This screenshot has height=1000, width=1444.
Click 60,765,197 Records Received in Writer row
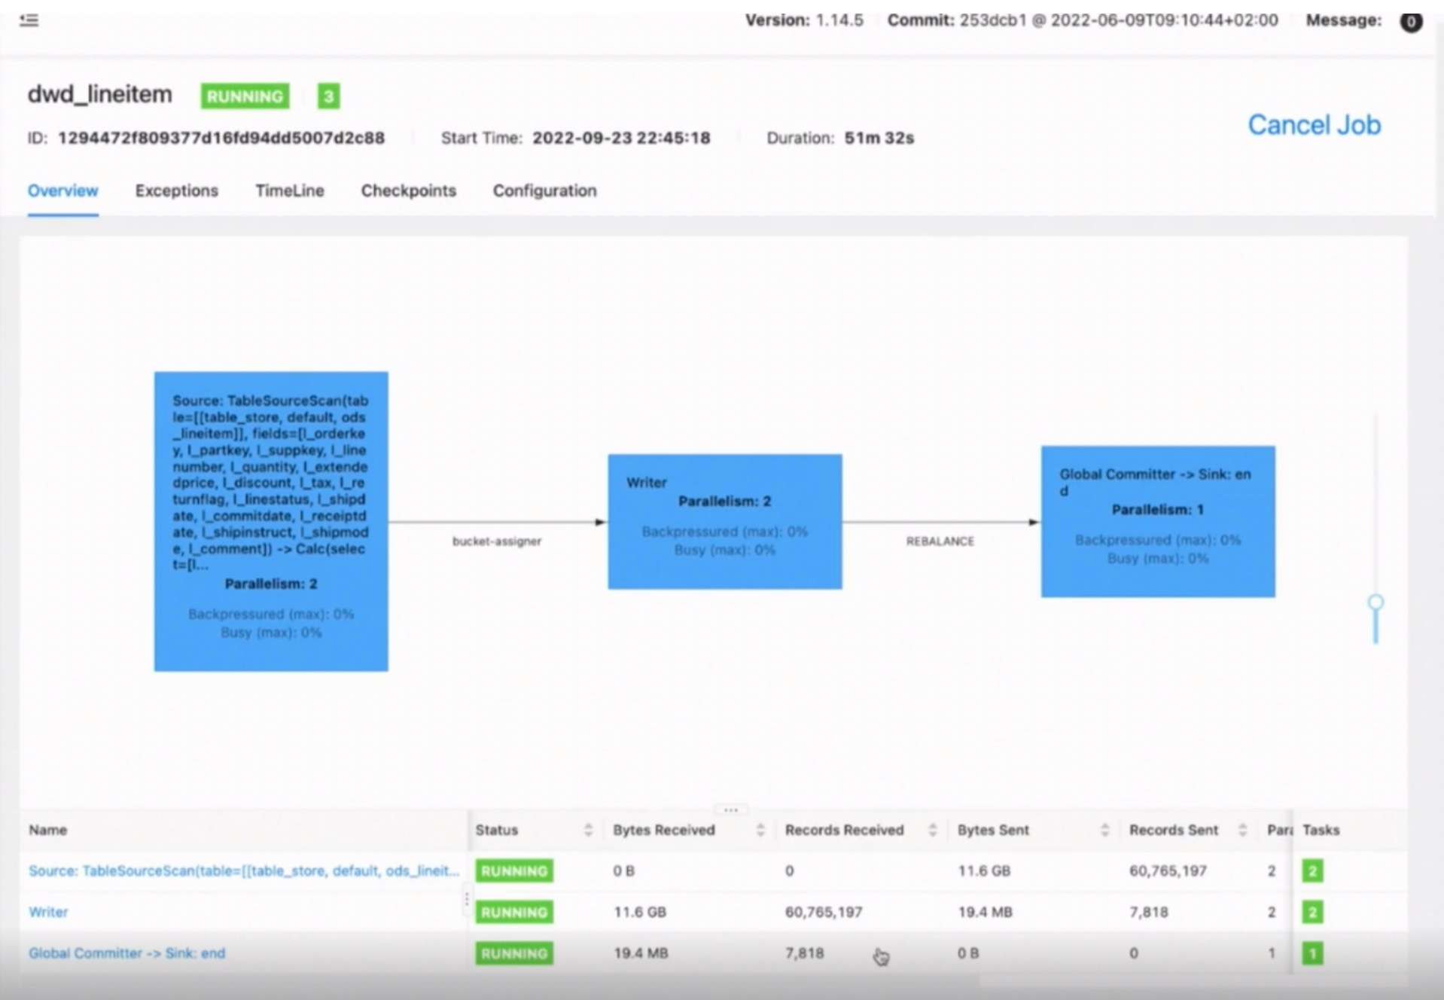click(x=824, y=912)
